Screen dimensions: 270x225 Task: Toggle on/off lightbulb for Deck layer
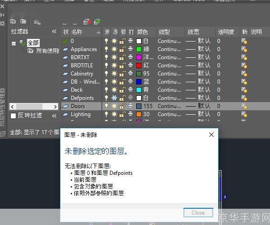pos(106,90)
